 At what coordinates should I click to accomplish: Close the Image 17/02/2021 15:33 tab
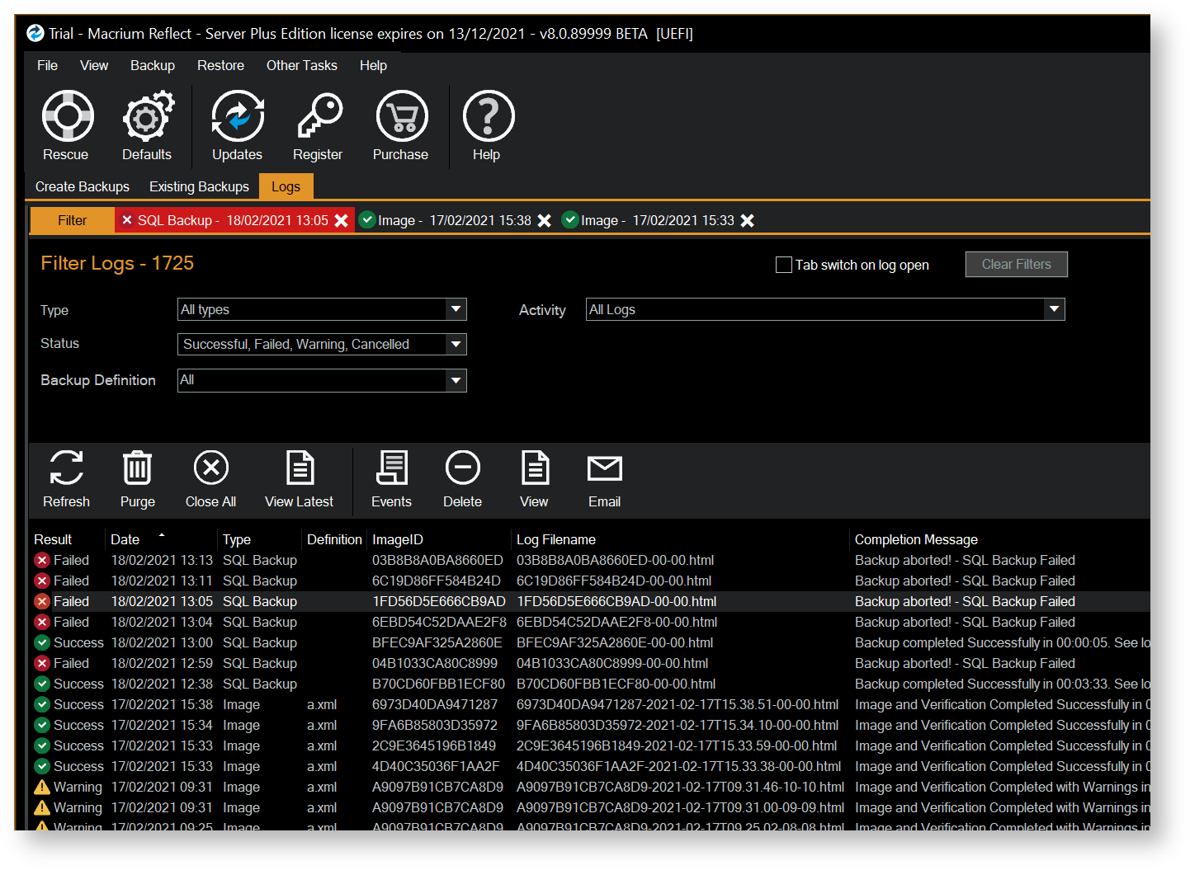tap(748, 220)
